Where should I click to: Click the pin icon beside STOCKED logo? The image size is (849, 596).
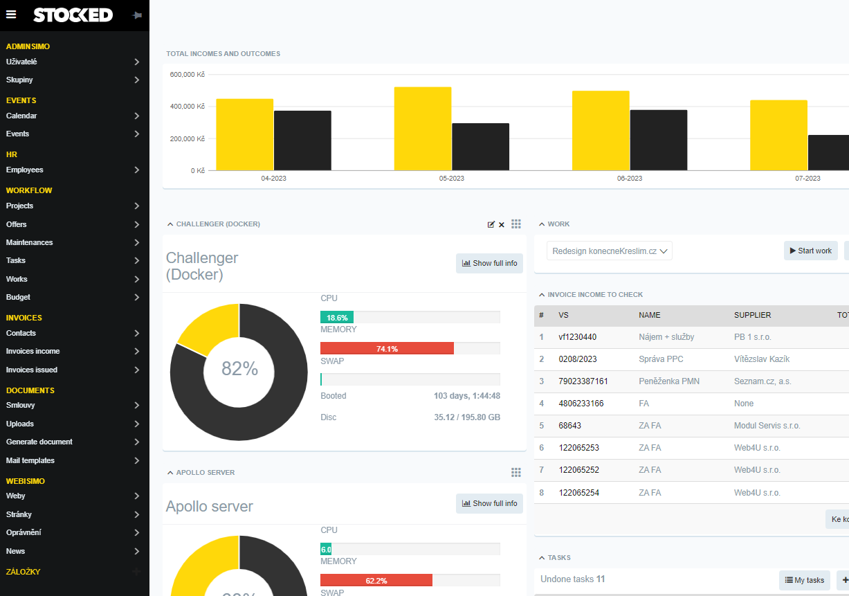point(137,15)
